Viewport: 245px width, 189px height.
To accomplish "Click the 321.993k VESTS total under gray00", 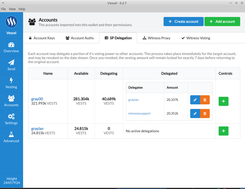I will [x=44, y=103].
